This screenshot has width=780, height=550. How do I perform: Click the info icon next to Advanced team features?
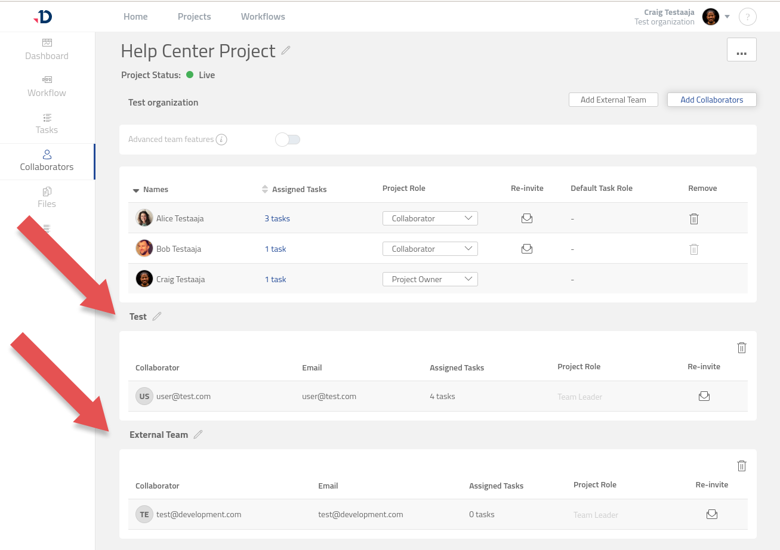[x=221, y=140]
